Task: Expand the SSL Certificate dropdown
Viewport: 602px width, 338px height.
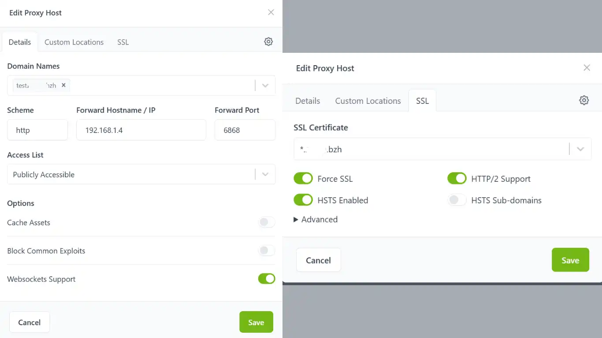Action: pyautogui.click(x=580, y=149)
